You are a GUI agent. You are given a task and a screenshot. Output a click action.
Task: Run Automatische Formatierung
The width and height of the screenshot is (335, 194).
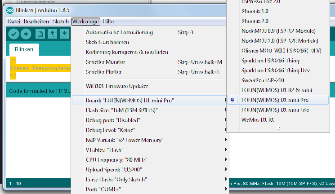(x=119, y=32)
